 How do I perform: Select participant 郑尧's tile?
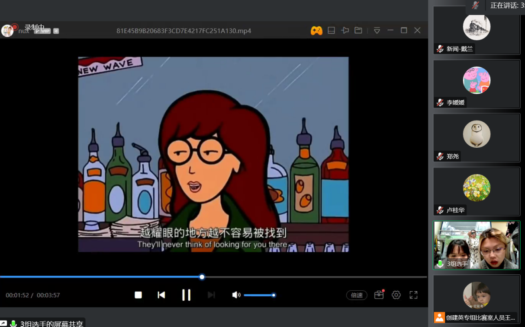(x=477, y=137)
